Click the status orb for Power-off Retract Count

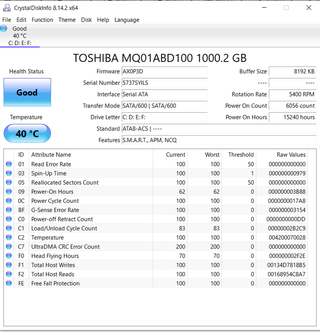9,219
